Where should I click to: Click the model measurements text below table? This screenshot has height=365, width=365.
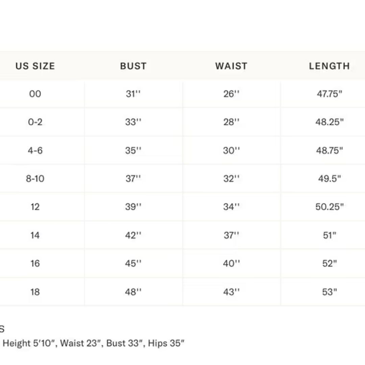tap(94, 343)
